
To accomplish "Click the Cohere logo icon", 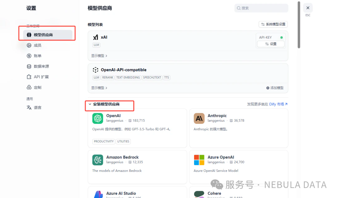I will pyautogui.click(x=199, y=194).
